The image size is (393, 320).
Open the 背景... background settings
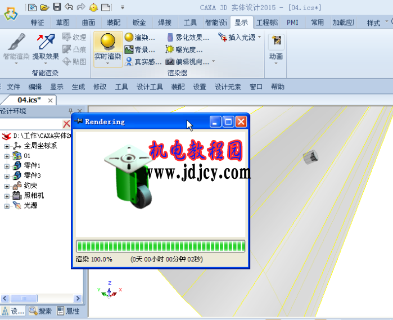[140, 49]
